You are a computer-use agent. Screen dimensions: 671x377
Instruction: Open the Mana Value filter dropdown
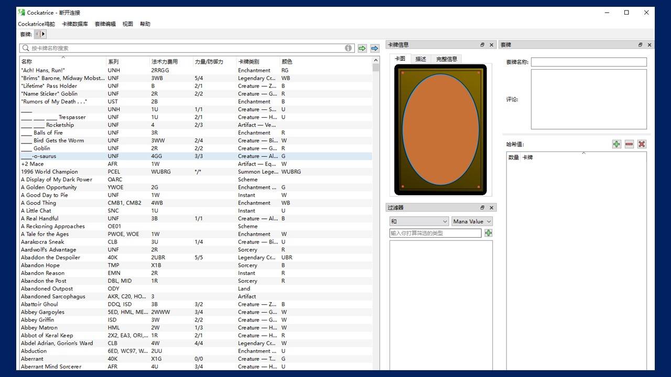(x=472, y=221)
